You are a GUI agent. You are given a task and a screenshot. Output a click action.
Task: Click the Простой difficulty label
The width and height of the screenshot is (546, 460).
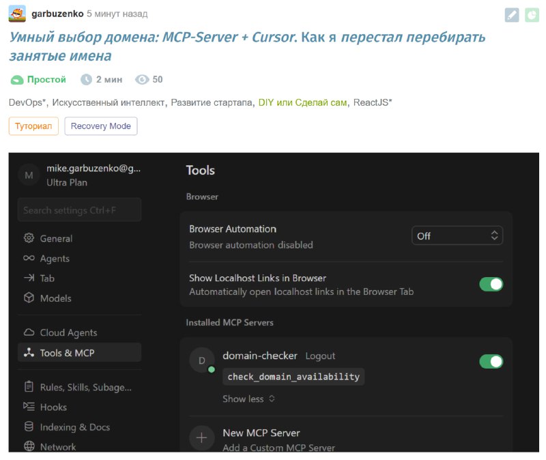(46, 80)
